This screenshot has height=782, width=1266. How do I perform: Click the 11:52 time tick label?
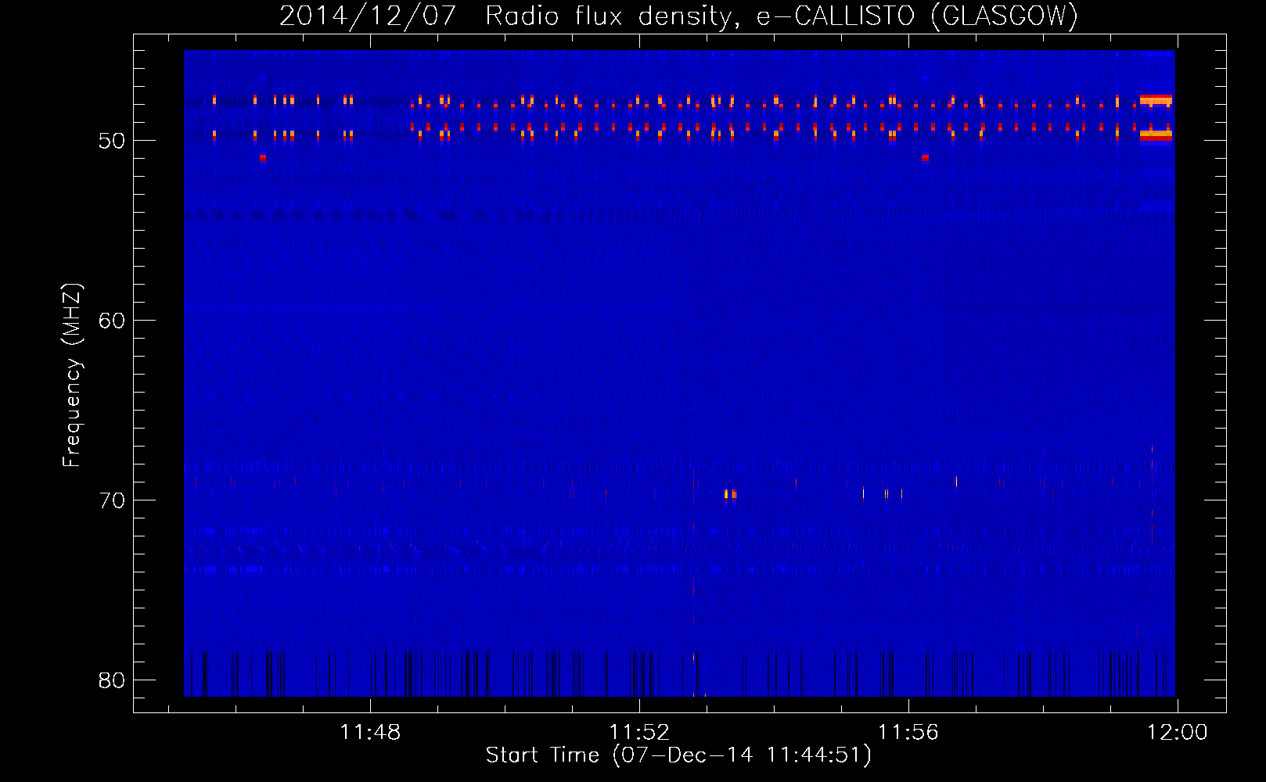coord(639,732)
